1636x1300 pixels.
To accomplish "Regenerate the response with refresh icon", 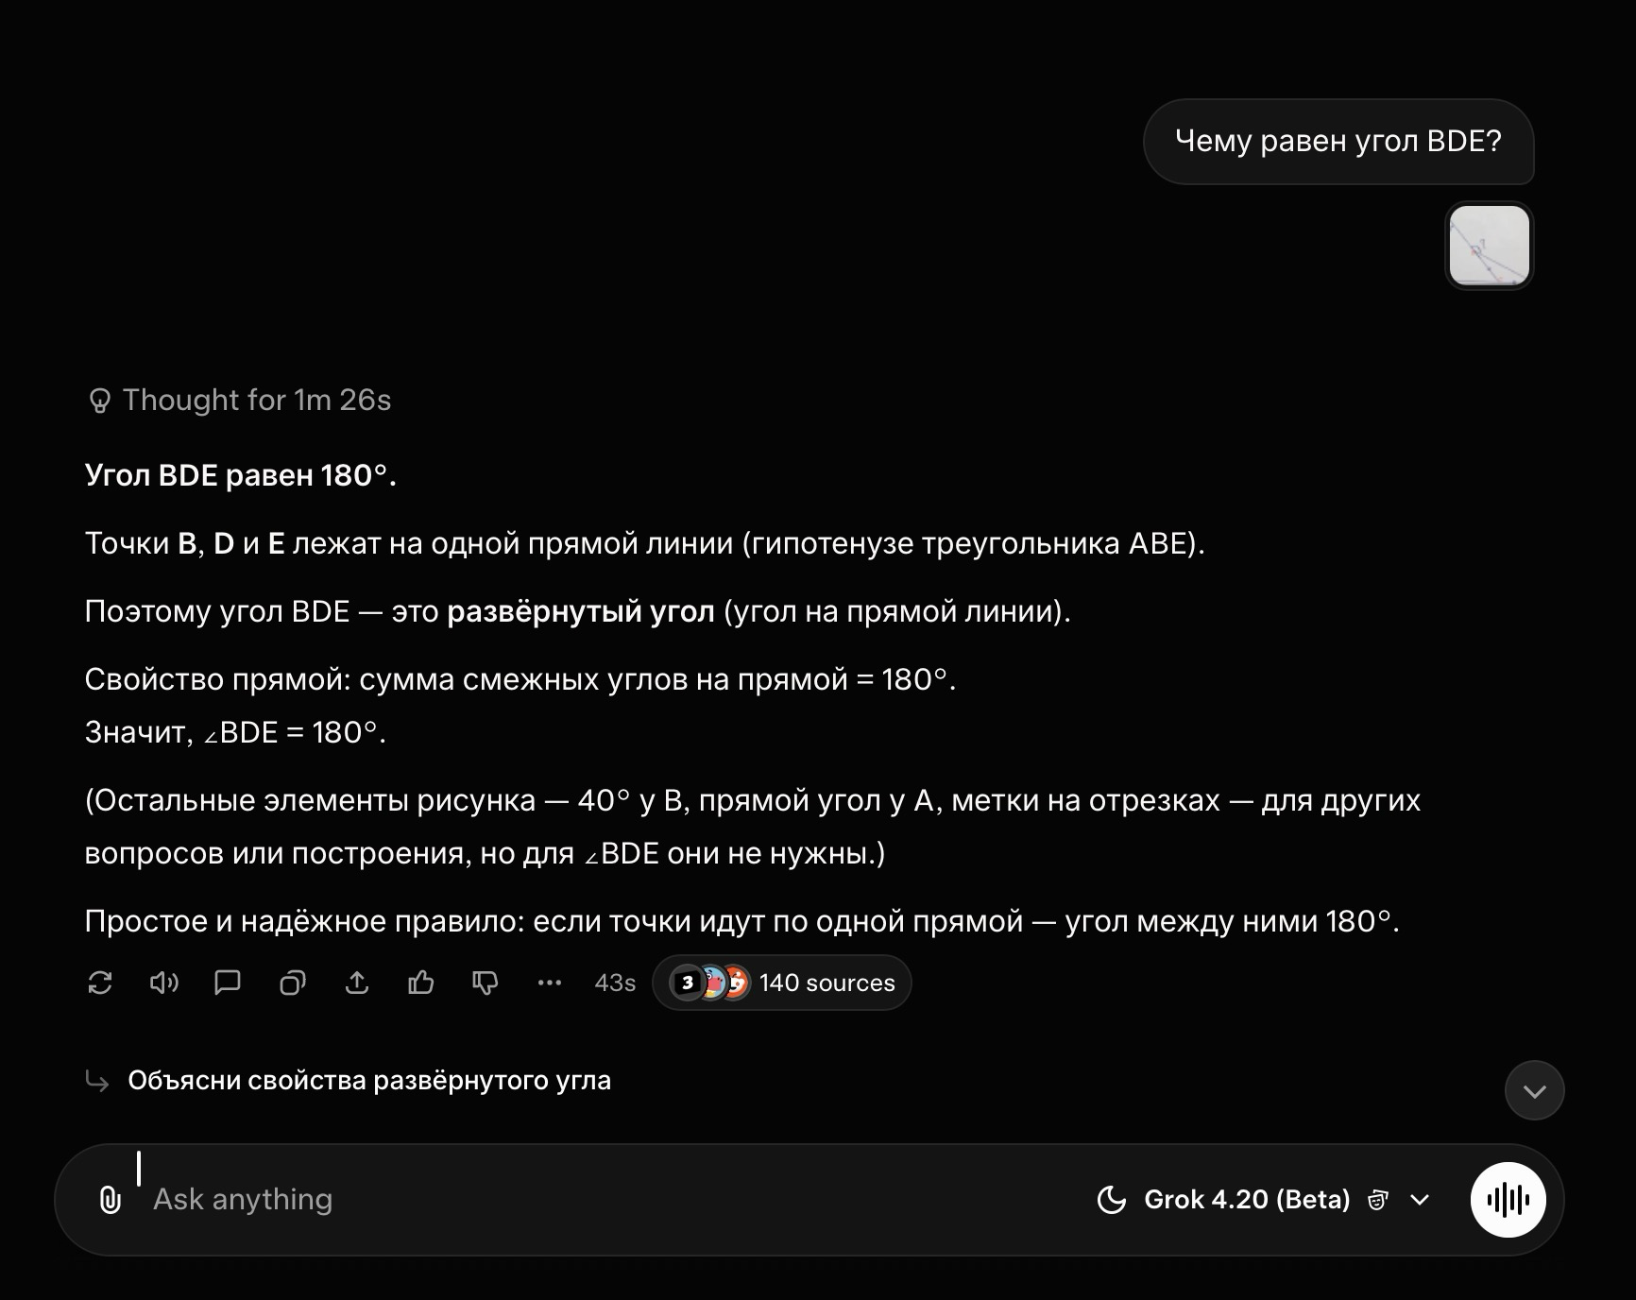I will [x=100, y=984].
